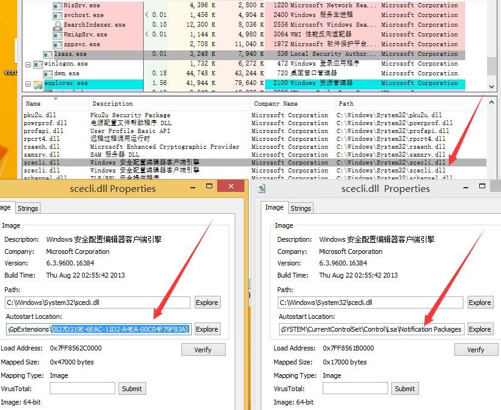Screen dimensions: 501x410
Task: Sort DLL list by Path column
Action: coord(411,104)
